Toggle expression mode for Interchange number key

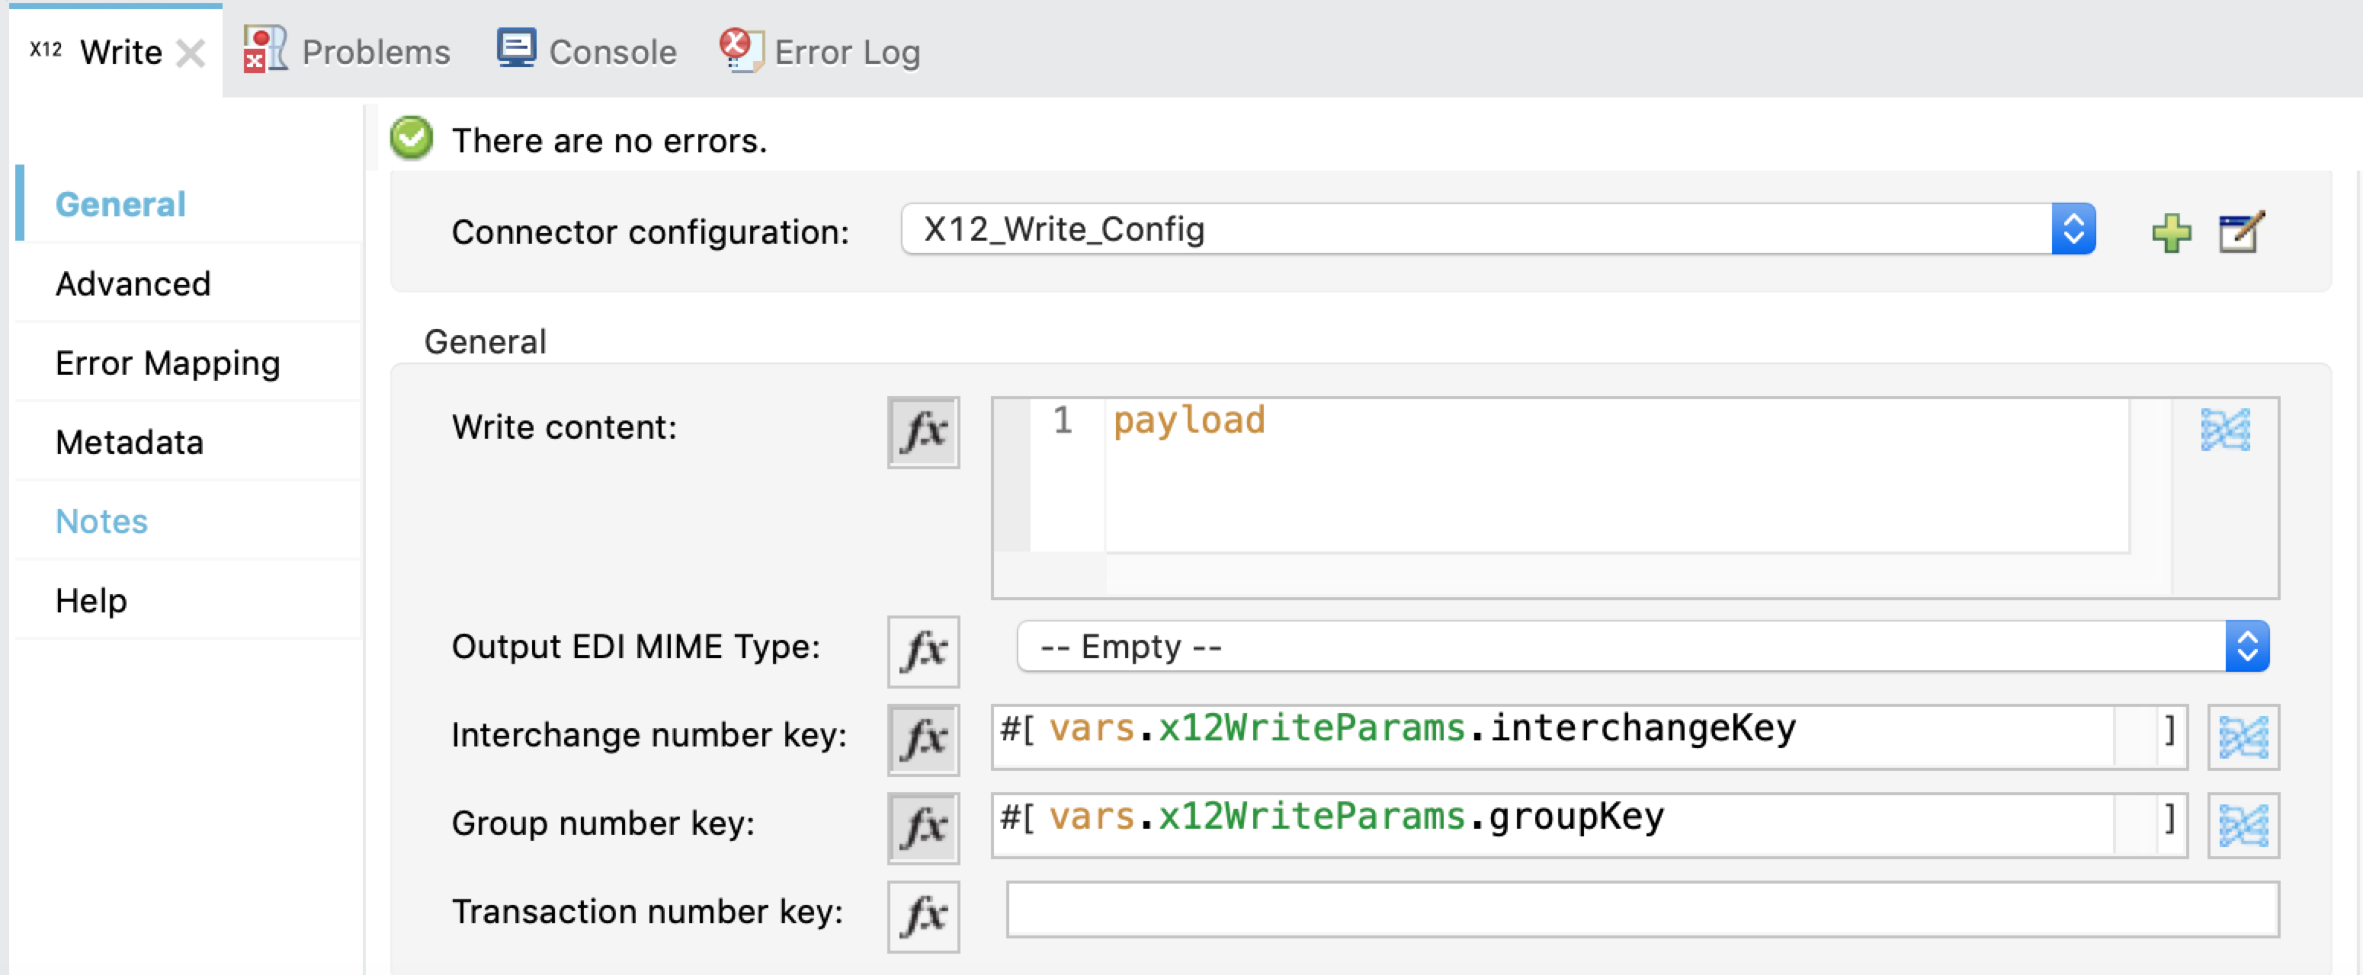[923, 739]
